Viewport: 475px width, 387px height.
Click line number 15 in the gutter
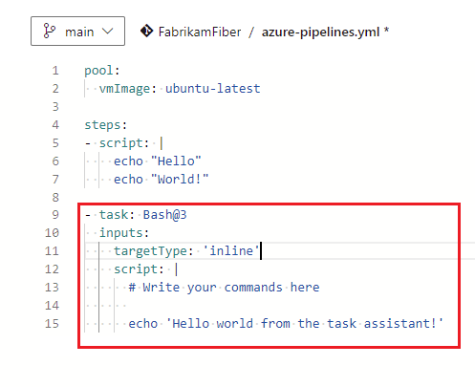(52, 324)
